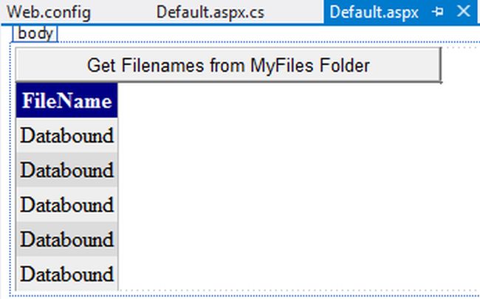Click the fifth Databound row
Screen dimensions: 480x299
pos(66,274)
